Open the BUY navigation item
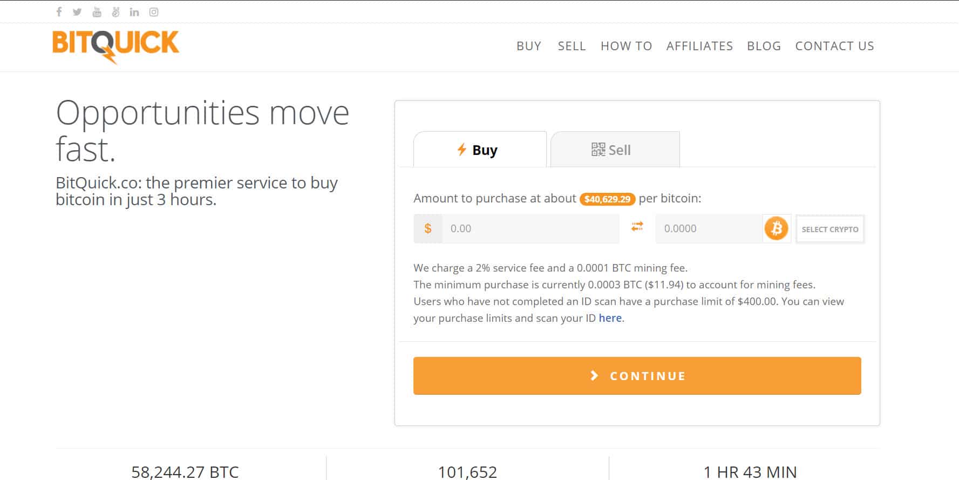Screen dimensions: 959x480 (529, 46)
